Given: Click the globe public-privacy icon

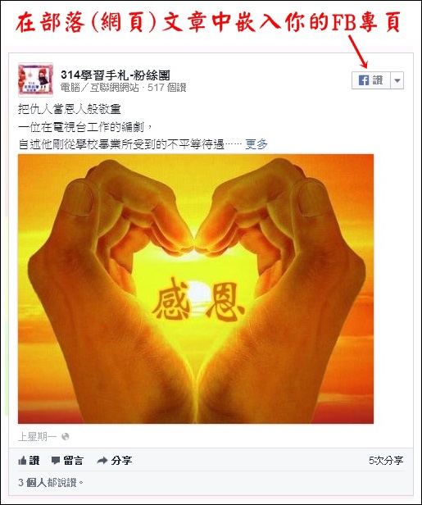Looking at the screenshot, I should 66,437.
